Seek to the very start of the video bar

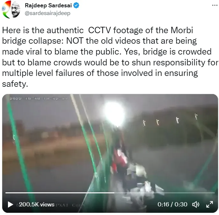pos(6,193)
